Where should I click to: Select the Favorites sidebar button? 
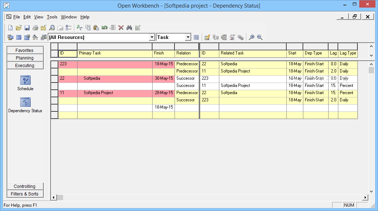25,50
